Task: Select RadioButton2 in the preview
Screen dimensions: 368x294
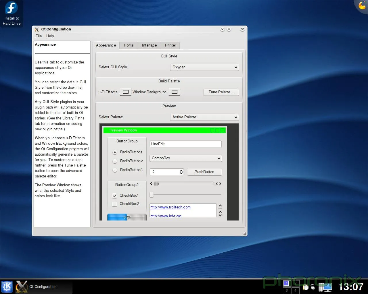Action: tap(115, 161)
